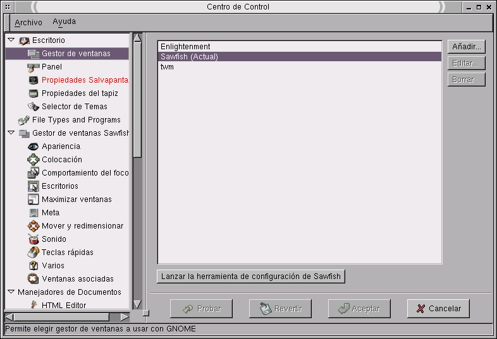The image size is (497, 339).
Task: Click the Panel hammer icon
Action: click(34, 67)
